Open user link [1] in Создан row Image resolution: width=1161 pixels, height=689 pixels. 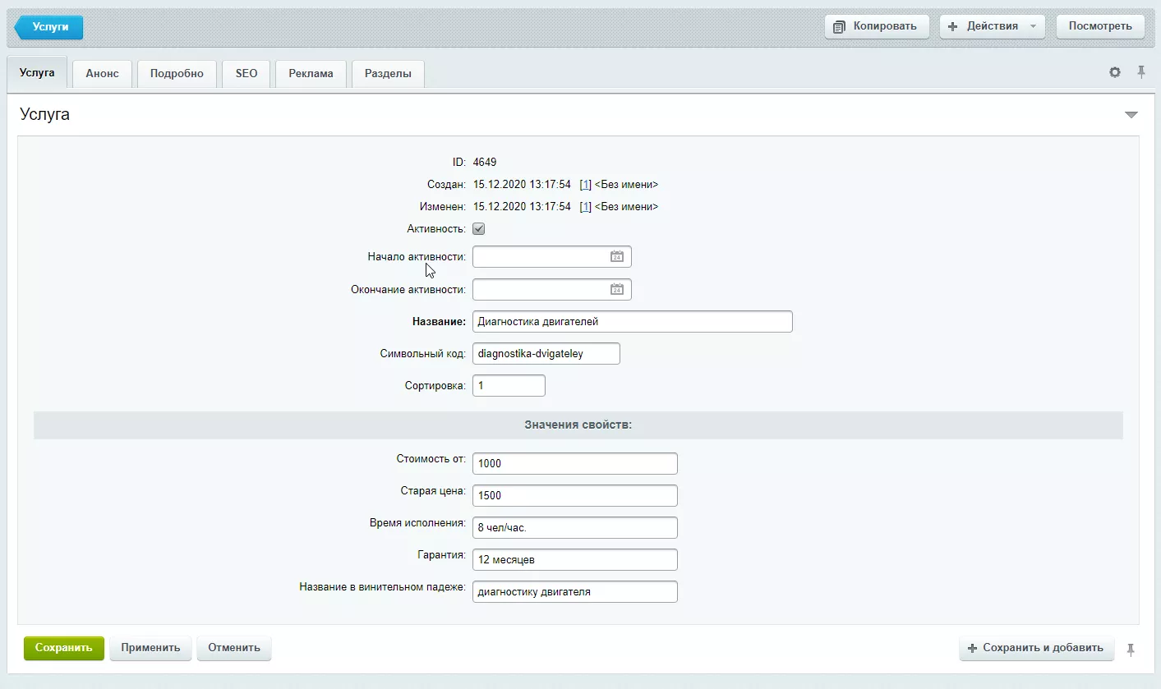585,185
